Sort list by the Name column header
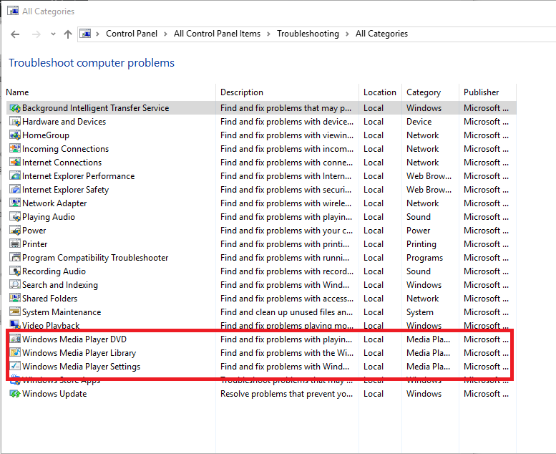Viewport: 556px width, 454px height. (x=18, y=92)
